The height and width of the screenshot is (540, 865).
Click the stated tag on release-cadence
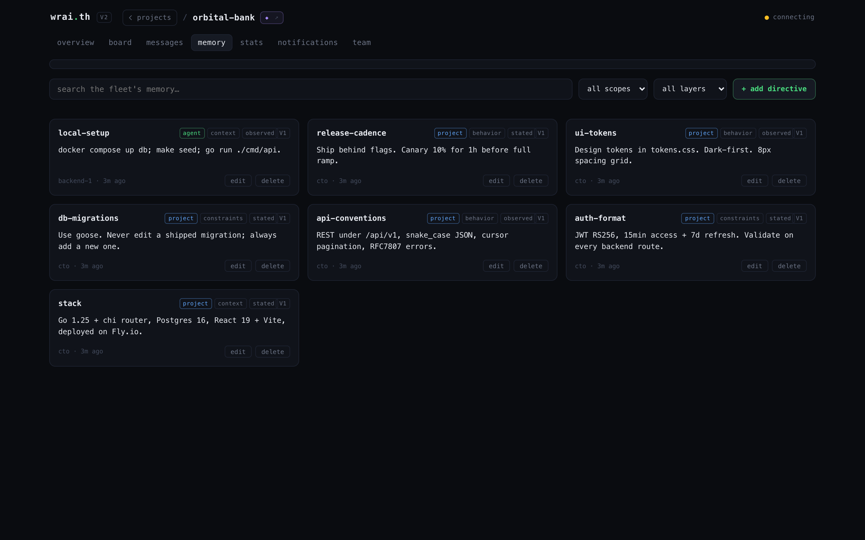click(x=522, y=133)
